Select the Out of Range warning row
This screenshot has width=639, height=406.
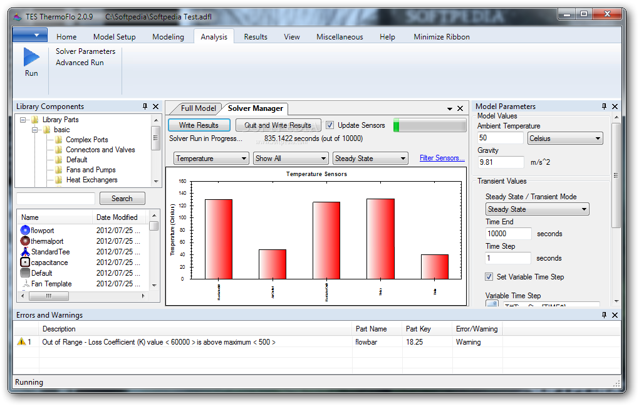pos(316,342)
